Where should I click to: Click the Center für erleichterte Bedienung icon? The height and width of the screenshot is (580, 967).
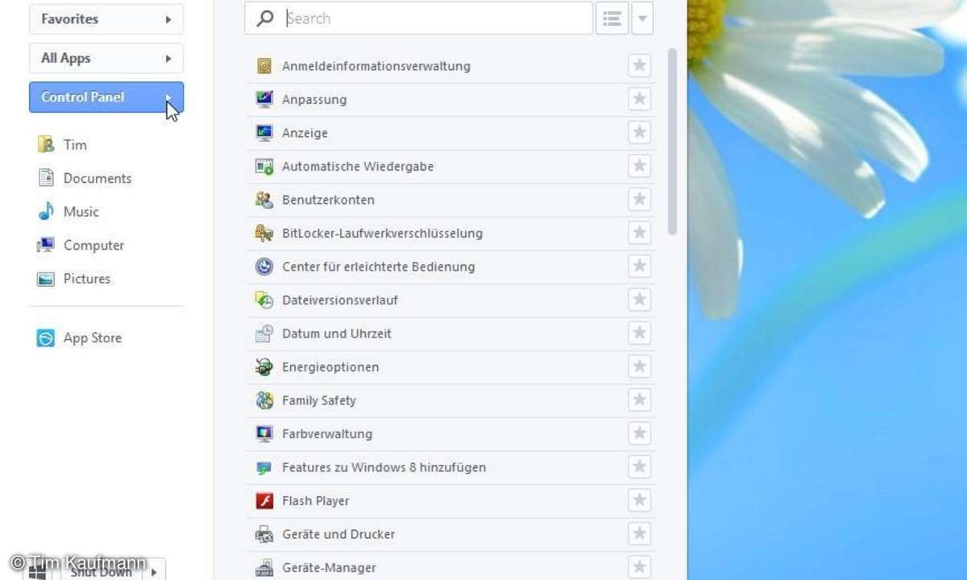pyautogui.click(x=264, y=267)
